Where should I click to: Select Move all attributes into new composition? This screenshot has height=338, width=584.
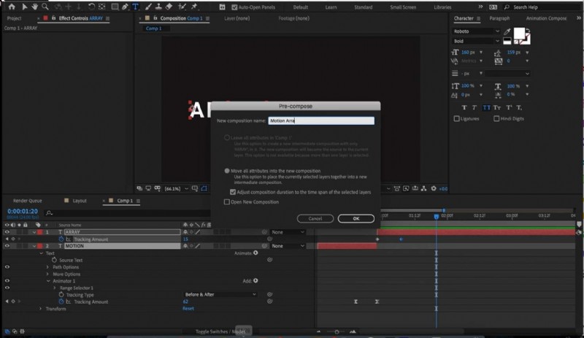pos(227,171)
